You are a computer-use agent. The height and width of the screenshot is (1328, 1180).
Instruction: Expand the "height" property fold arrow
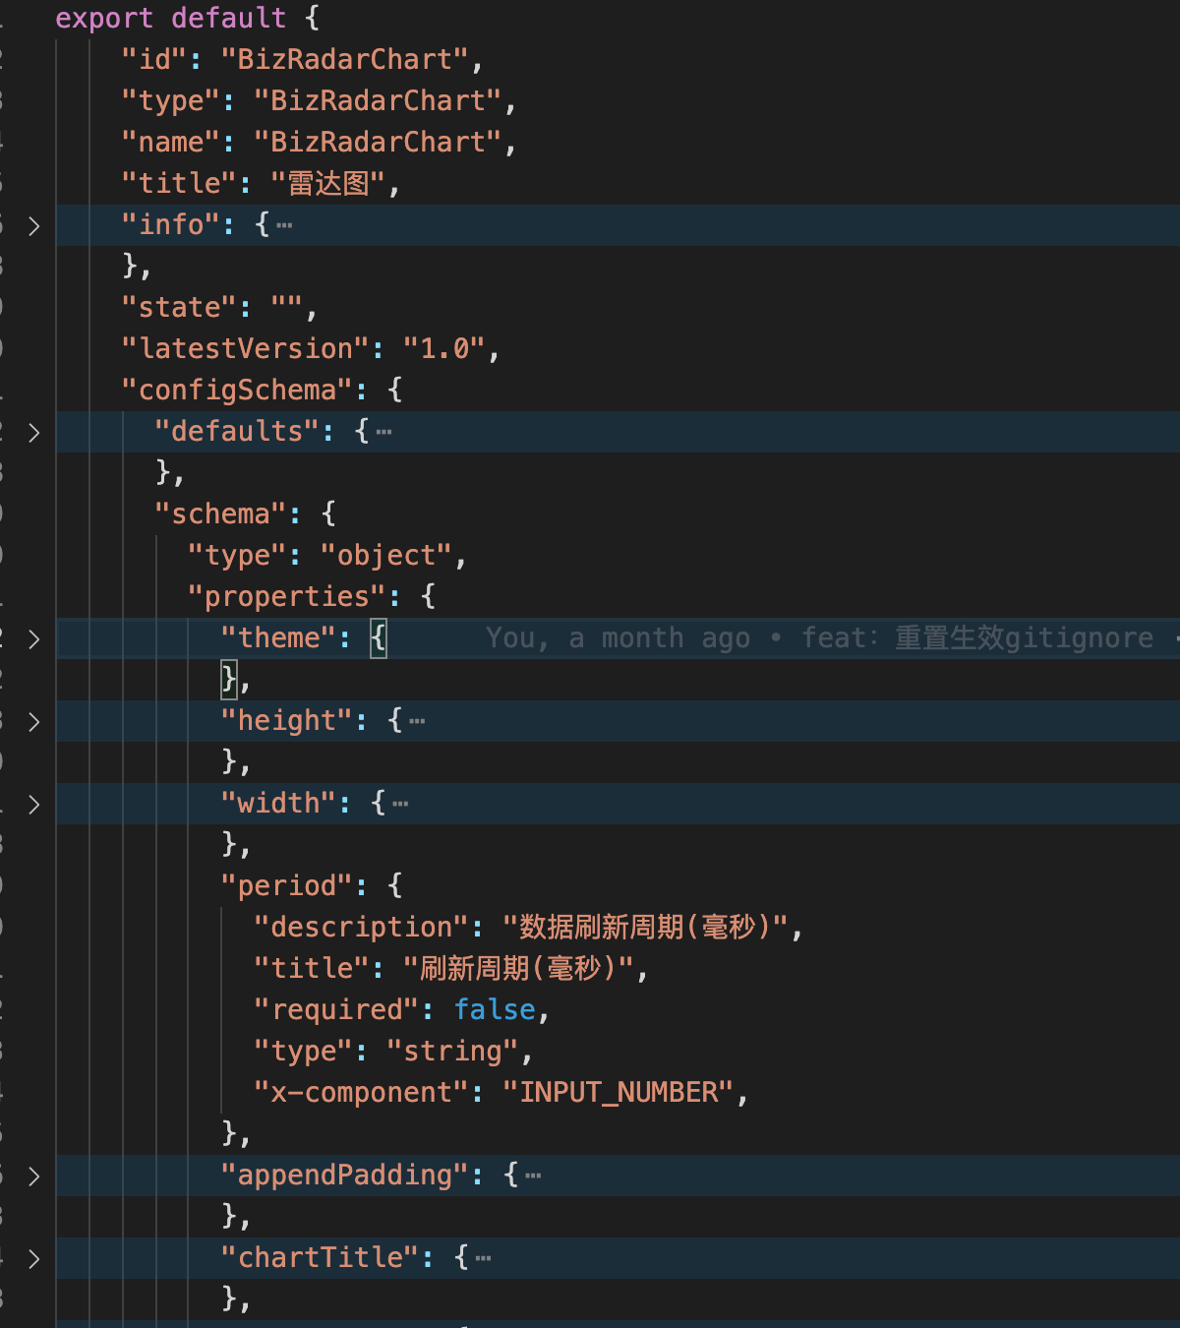(34, 722)
